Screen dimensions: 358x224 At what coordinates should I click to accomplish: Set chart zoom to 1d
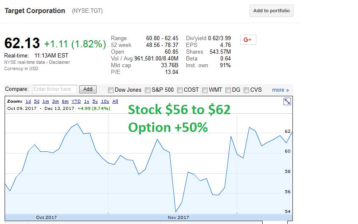point(28,101)
